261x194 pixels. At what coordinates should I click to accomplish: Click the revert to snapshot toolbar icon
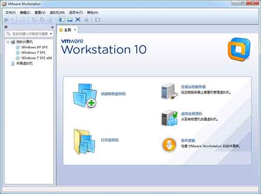pos(42,19)
